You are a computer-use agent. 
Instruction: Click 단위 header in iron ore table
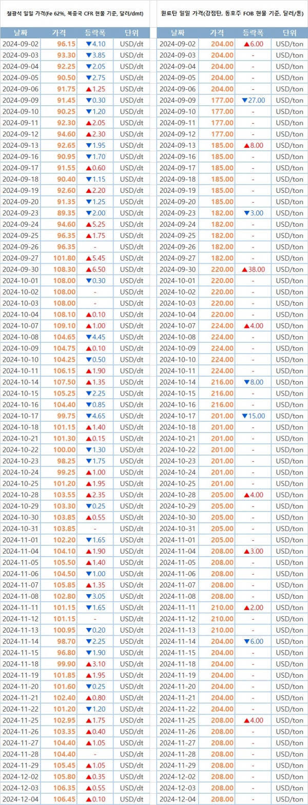pyautogui.click(x=131, y=33)
